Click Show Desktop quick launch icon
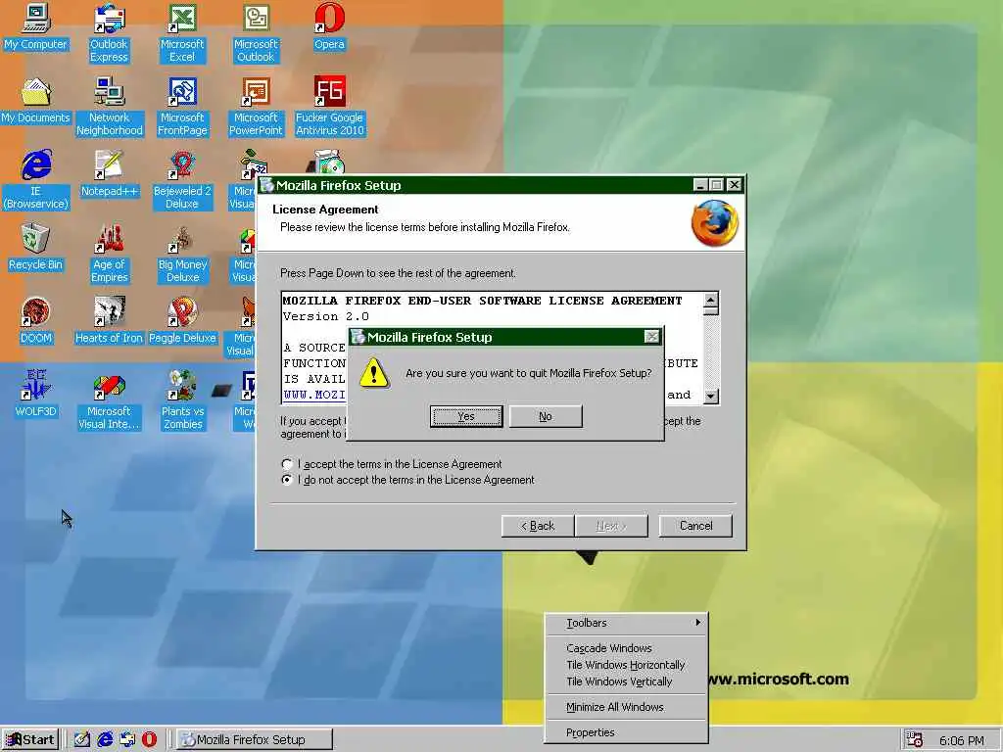 (82, 739)
